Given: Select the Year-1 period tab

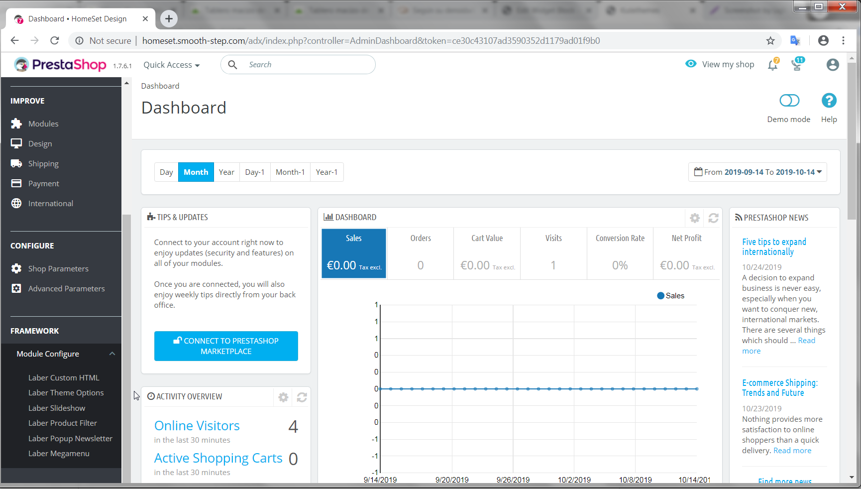Looking at the screenshot, I should pos(326,172).
